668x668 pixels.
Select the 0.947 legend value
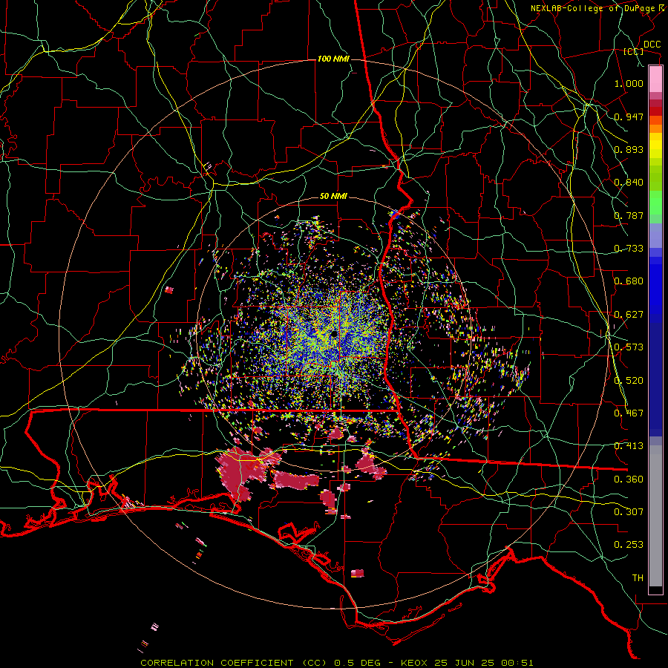(x=629, y=117)
